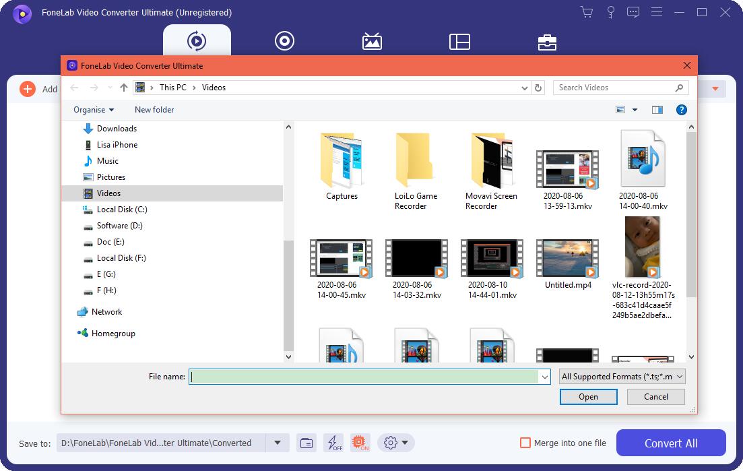Open the Collage layout tab

459,42
